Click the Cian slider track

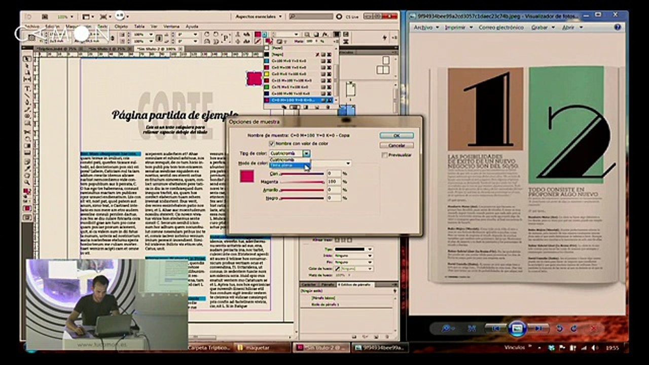pyautogui.click(x=302, y=174)
